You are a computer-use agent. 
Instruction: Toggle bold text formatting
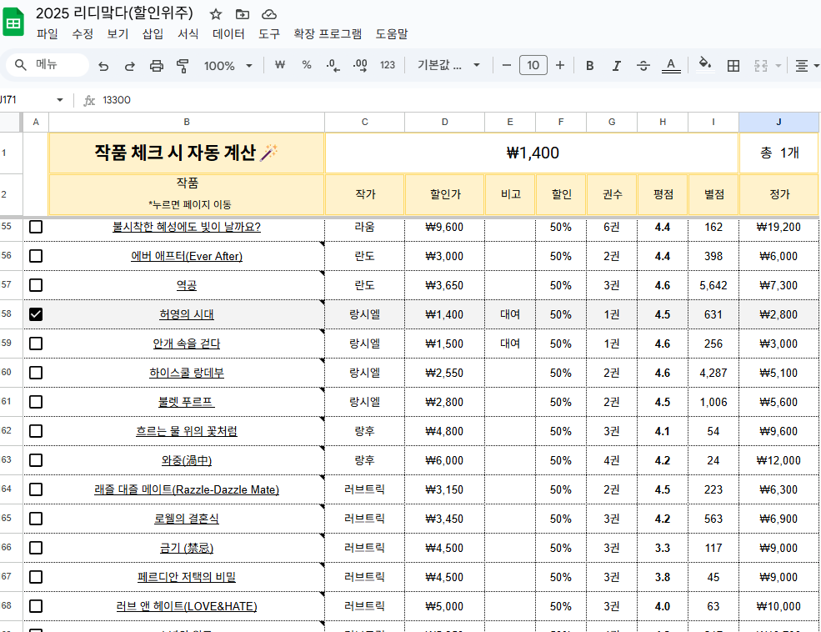590,66
